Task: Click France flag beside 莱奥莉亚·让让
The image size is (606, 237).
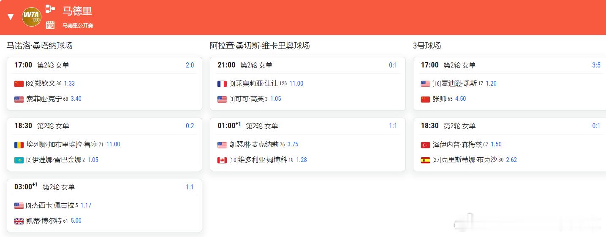Action: pos(222,84)
